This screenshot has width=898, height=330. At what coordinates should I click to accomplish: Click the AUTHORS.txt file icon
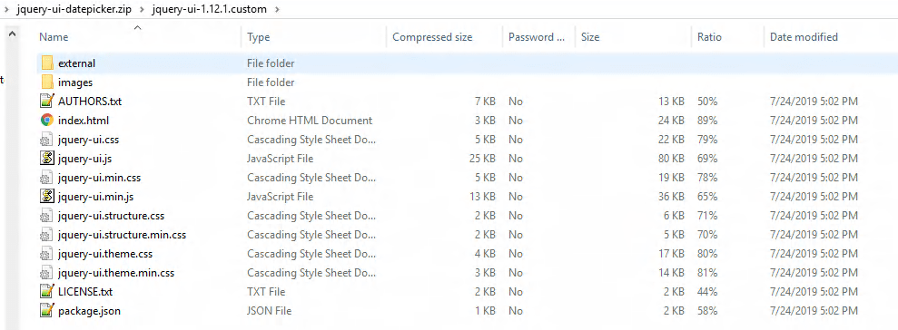click(47, 102)
